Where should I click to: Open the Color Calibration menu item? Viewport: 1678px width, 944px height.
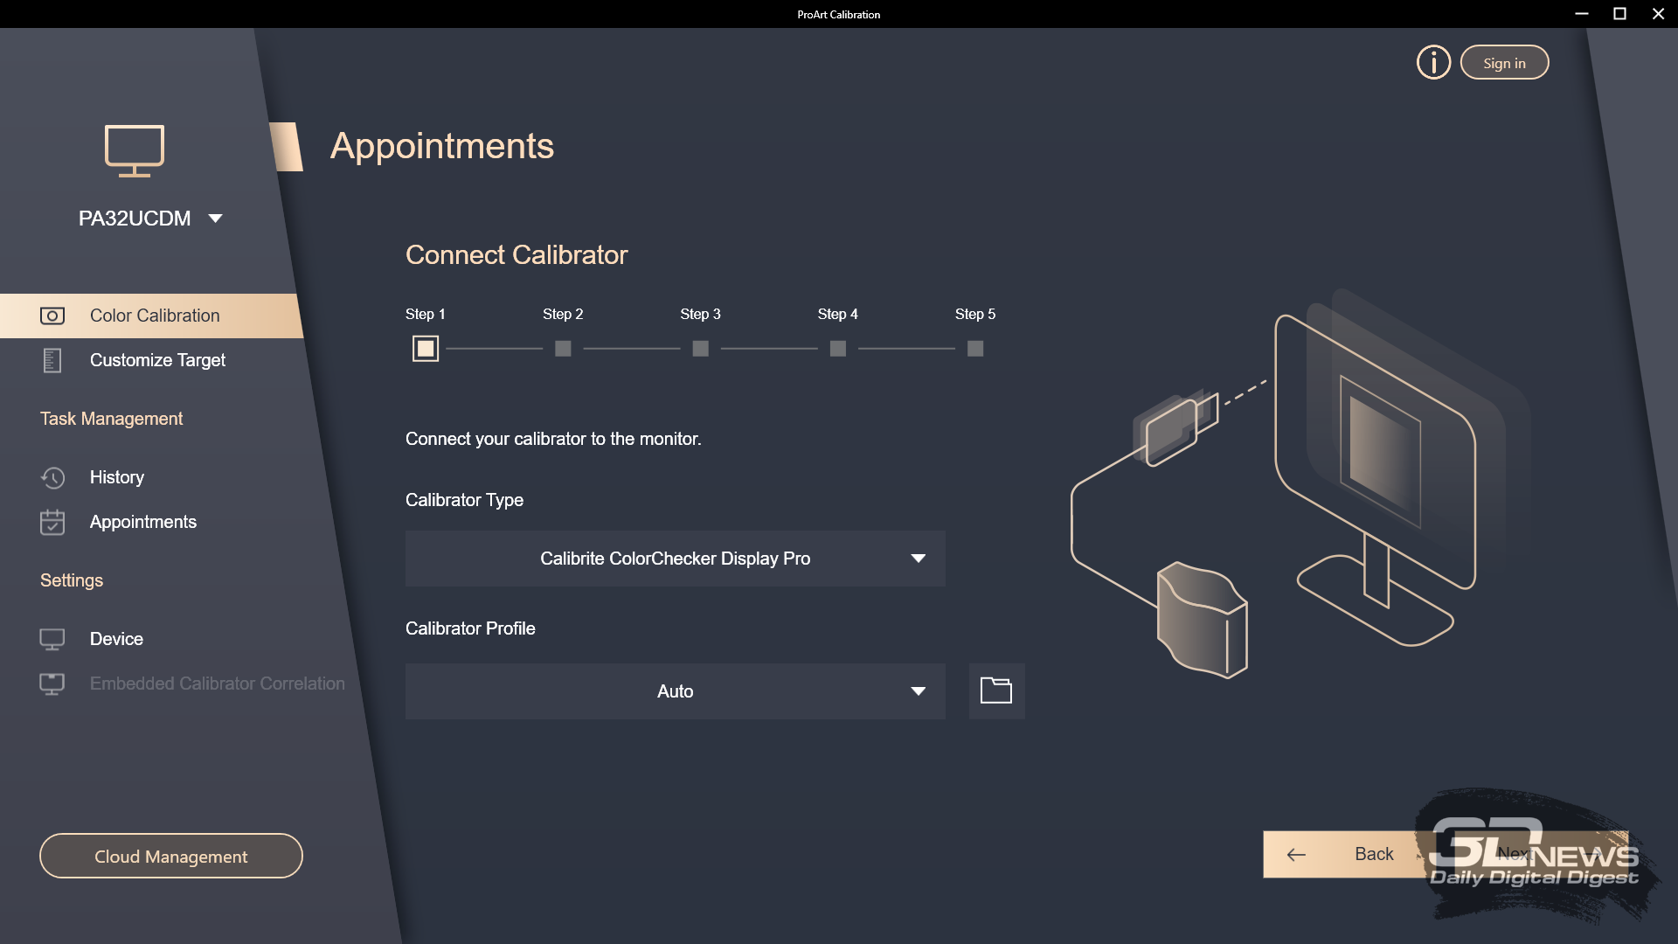(150, 316)
